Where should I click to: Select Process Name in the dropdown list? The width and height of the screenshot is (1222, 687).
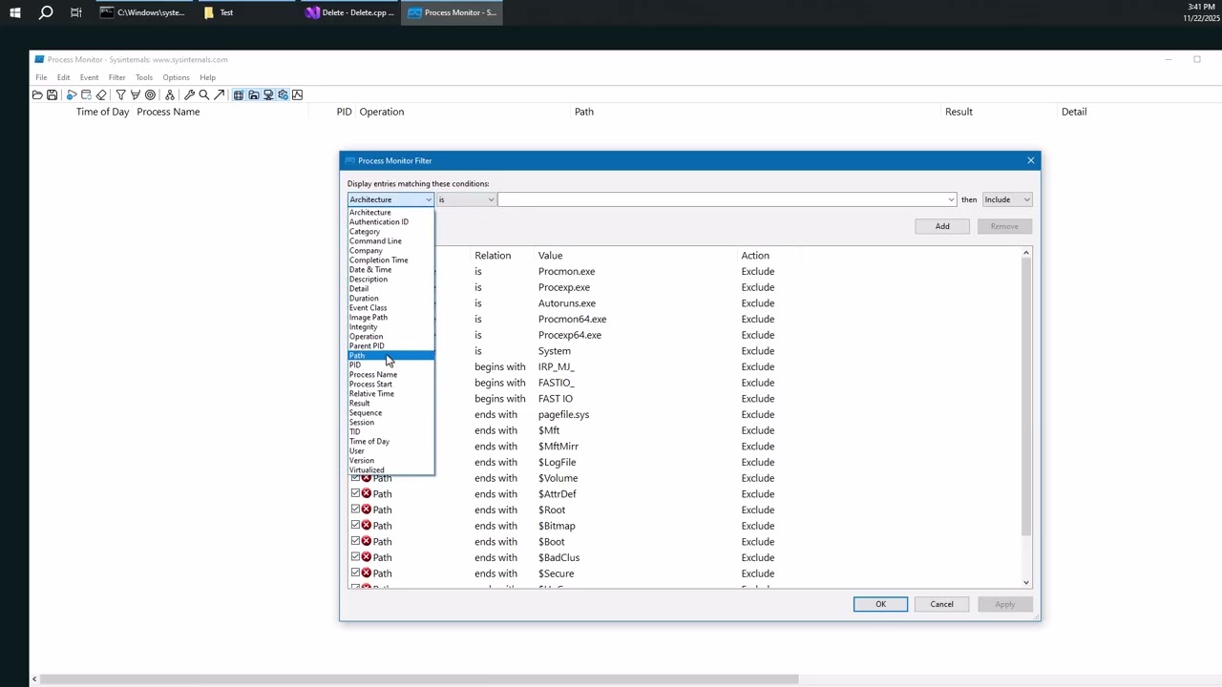tap(390, 374)
